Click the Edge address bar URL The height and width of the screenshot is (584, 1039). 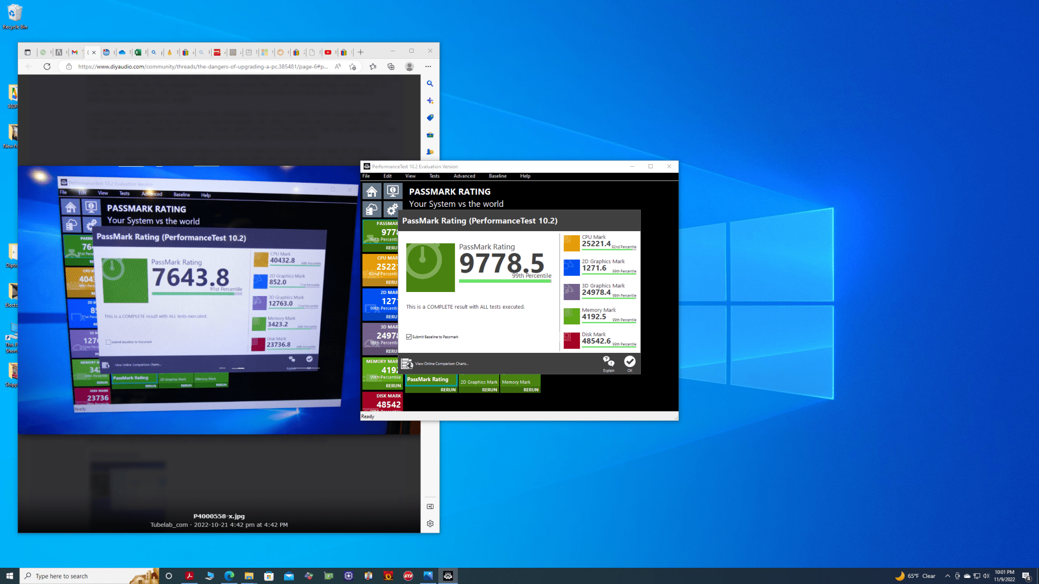click(x=203, y=66)
